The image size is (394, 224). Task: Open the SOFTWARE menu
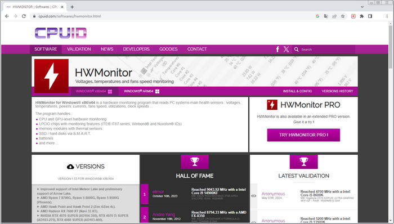pos(46,49)
